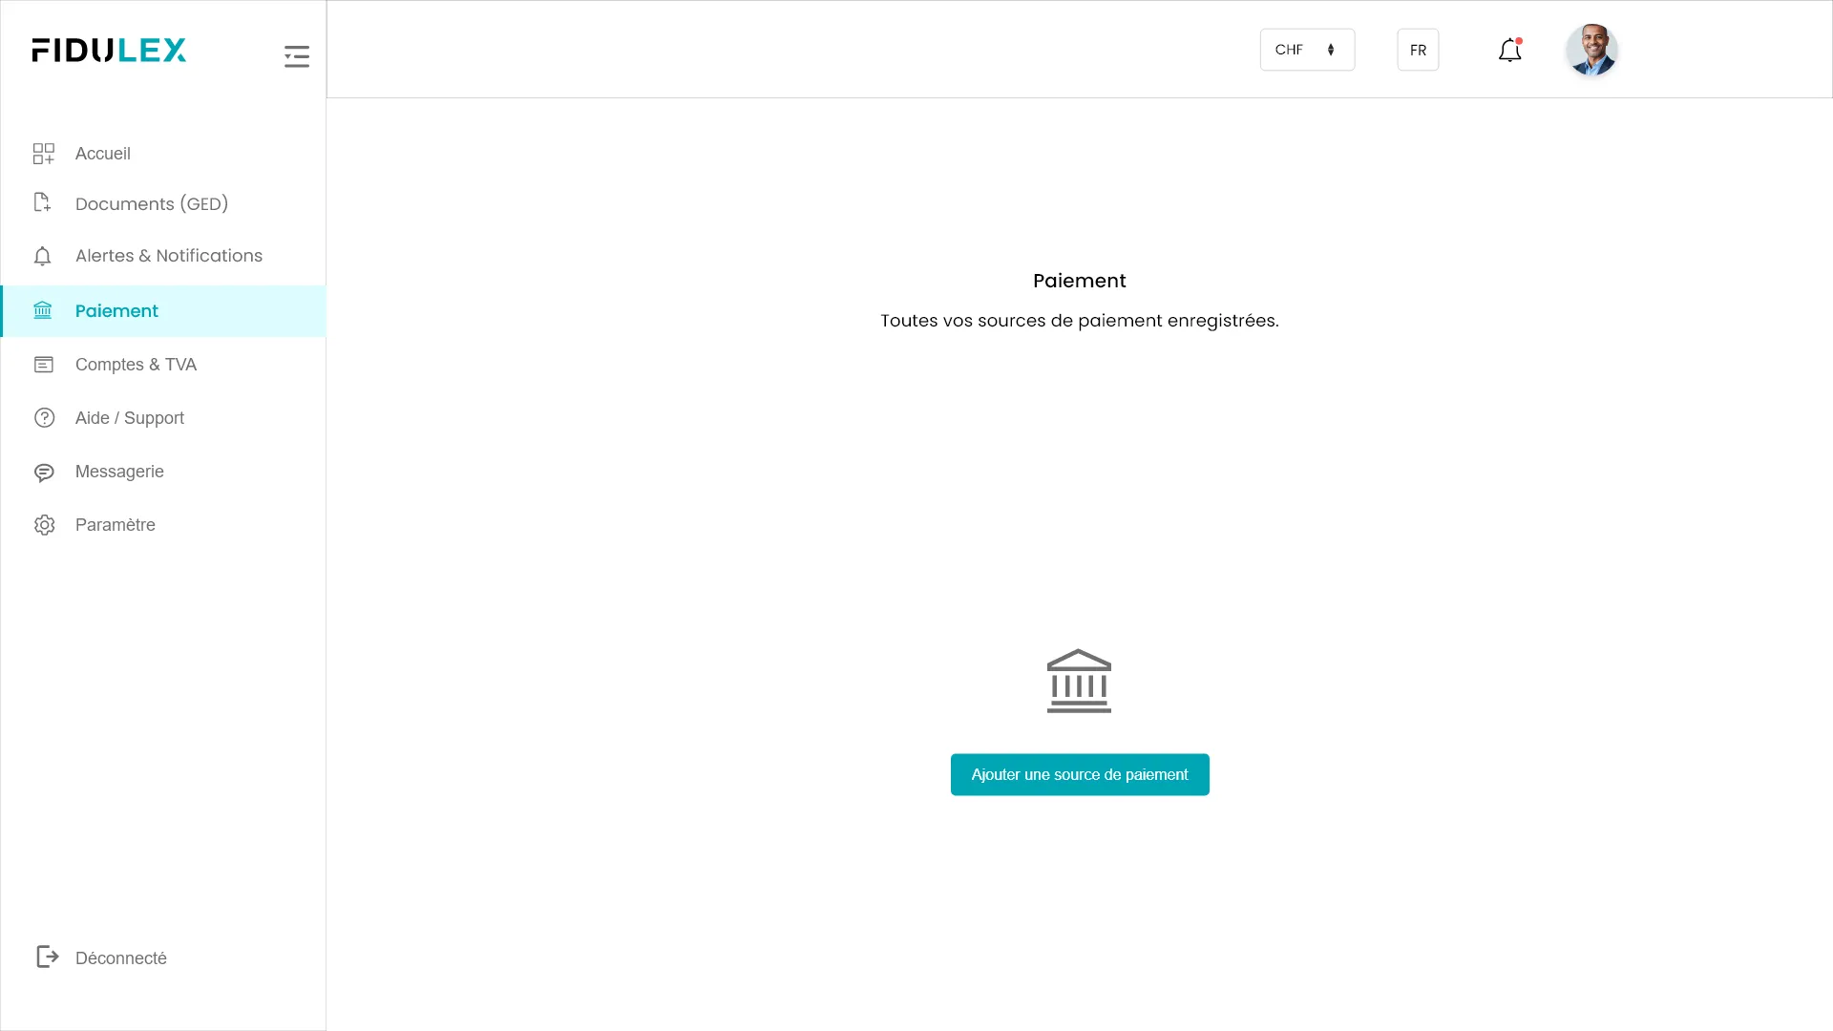Click the Déconnecté logout arrow icon

(x=47, y=957)
